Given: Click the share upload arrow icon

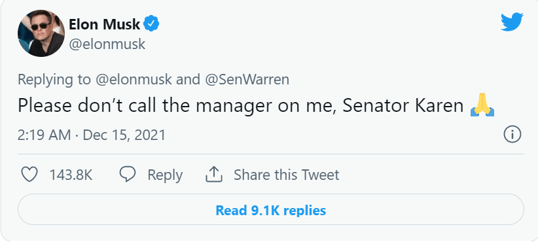Looking at the screenshot, I should (214, 174).
